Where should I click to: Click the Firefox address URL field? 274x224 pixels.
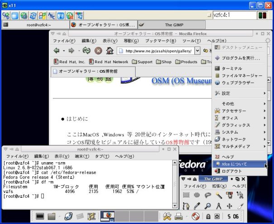tap(156, 51)
